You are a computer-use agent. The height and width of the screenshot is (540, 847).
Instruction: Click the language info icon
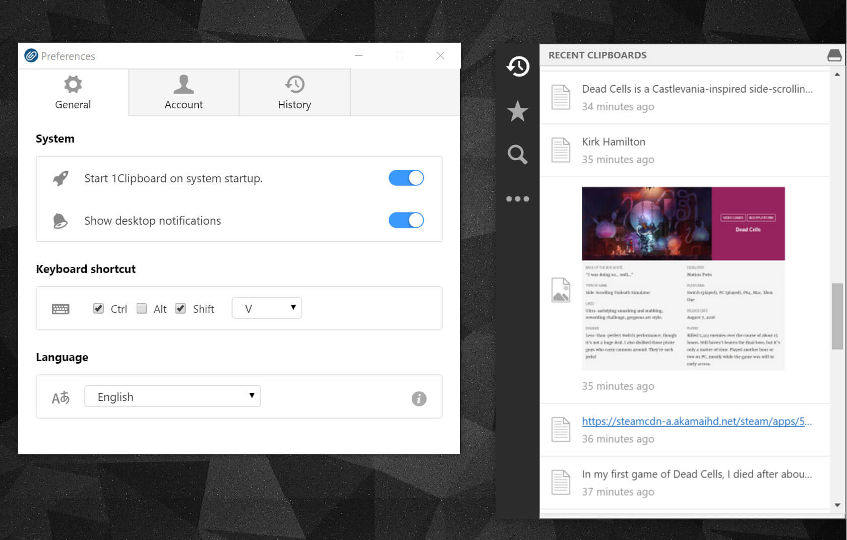(419, 398)
